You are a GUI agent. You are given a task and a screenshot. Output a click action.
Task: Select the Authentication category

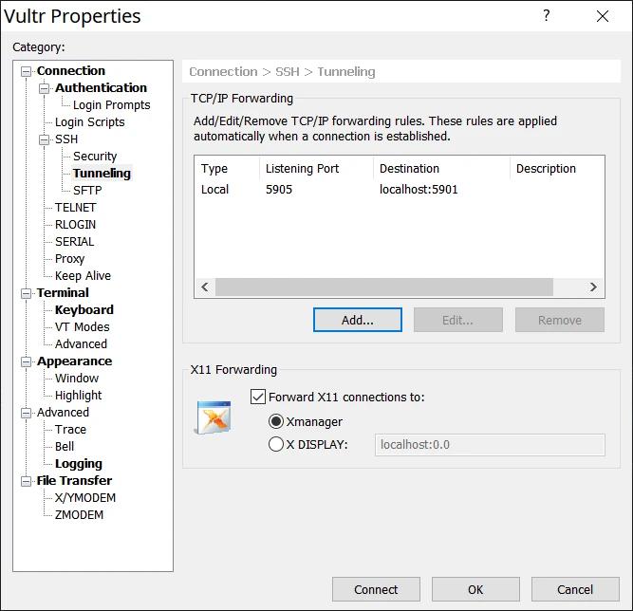(x=101, y=87)
